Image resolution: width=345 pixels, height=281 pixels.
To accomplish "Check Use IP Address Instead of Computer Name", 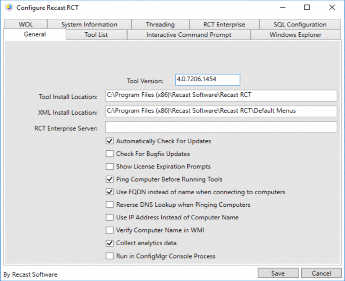I will click(110, 217).
